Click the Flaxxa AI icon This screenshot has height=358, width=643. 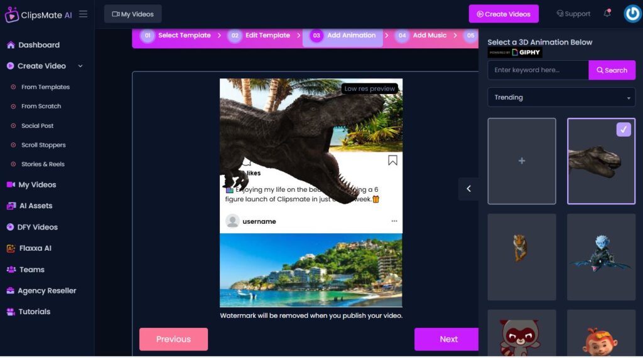point(11,248)
